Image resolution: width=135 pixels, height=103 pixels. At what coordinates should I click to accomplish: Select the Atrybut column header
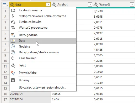72,4
